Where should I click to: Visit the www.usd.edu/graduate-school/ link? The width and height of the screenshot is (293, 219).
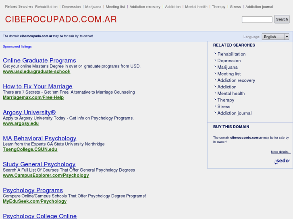37,72
